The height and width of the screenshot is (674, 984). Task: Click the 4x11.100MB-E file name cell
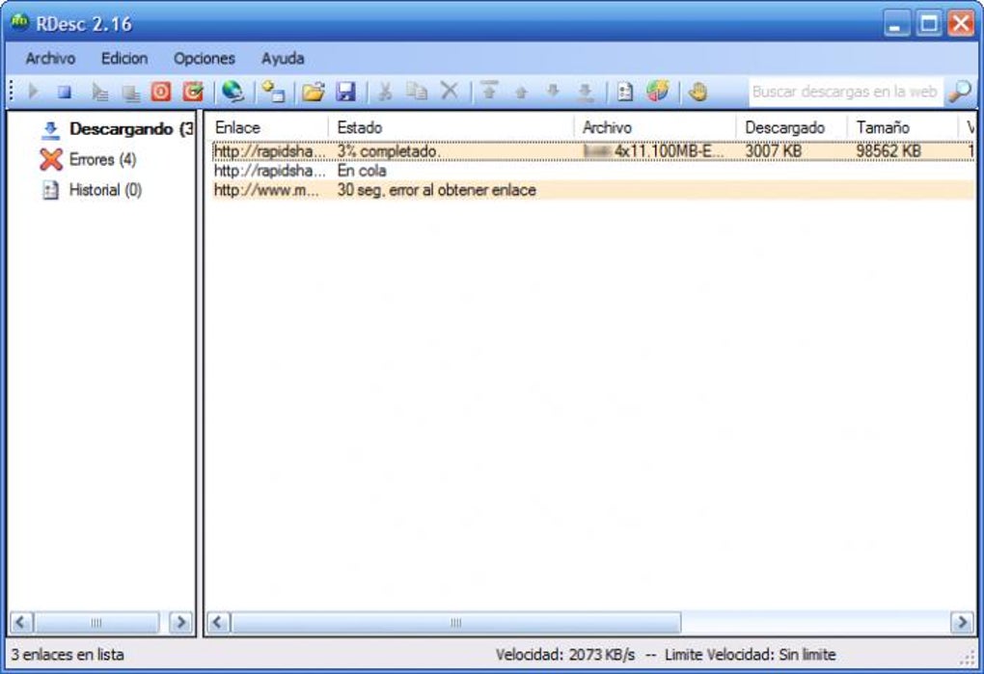(x=654, y=151)
